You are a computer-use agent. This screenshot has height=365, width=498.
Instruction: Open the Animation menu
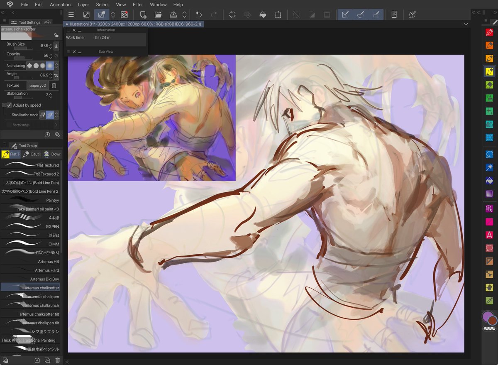tap(60, 5)
